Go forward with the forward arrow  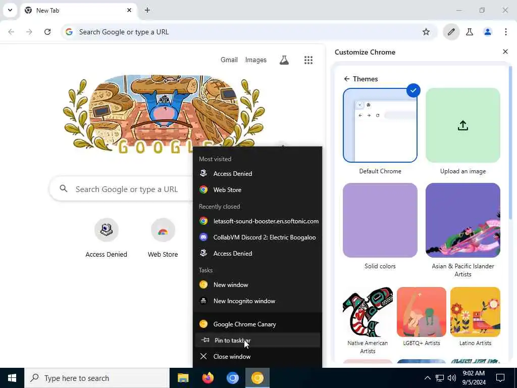click(29, 32)
